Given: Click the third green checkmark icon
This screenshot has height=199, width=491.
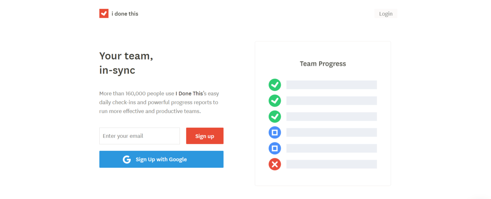Looking at the screenshot, I should coord(275,116).
